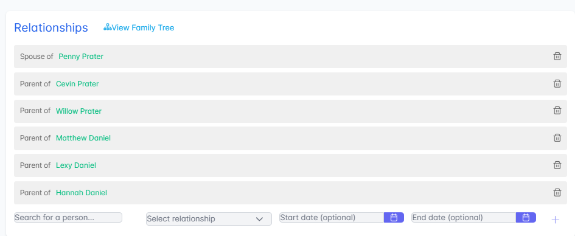The width and height of the screenshot is (575, 236).
Task: Open Willow Prater's profile link
Action: [79, 111]
